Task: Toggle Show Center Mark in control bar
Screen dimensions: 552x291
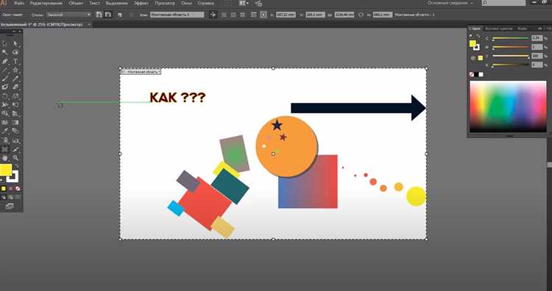Action: point(224,15)
